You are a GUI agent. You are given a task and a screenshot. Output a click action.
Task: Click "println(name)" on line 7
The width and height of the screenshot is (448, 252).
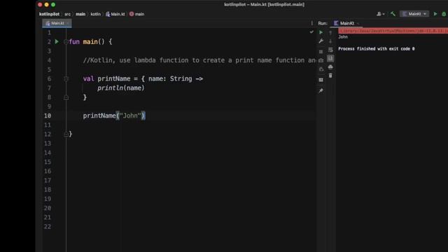pyautogui.click(x=121, y=88)
